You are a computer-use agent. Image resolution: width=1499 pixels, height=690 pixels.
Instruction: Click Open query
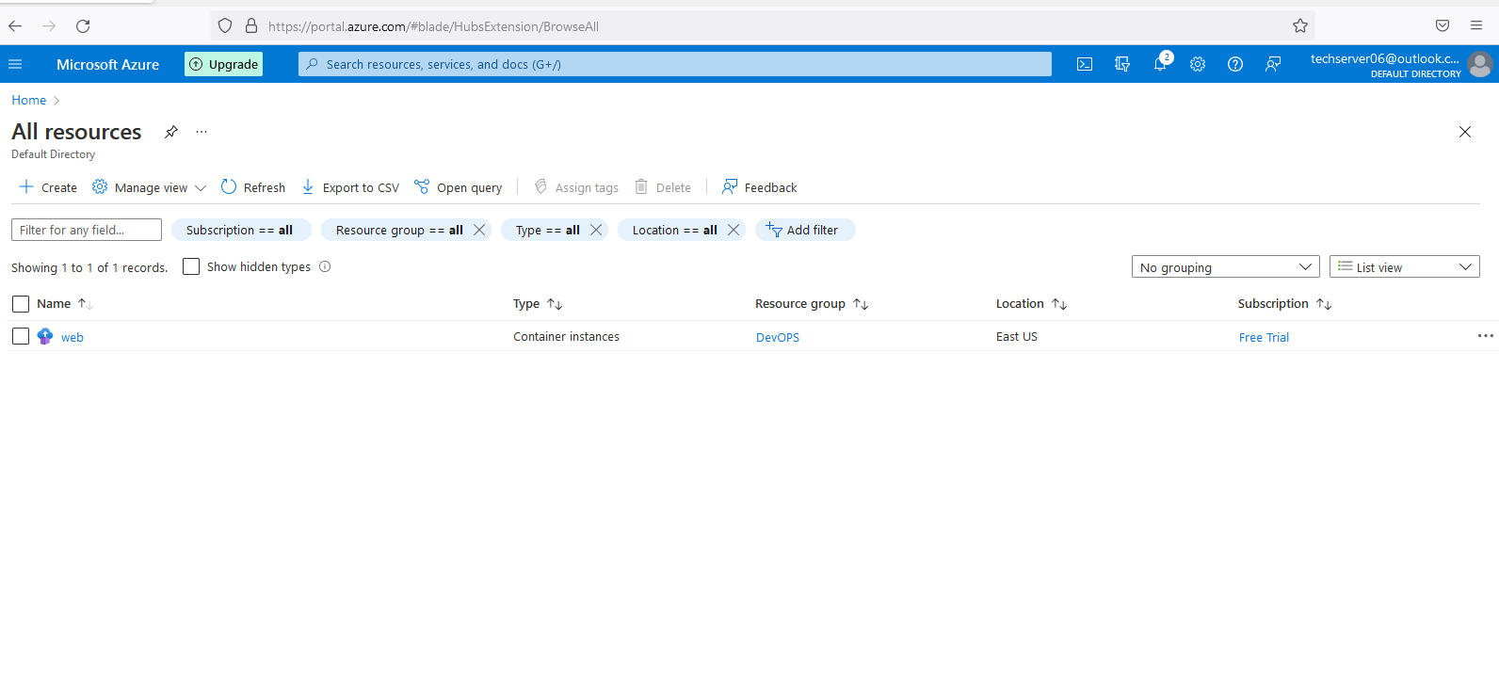(x=459, y=187)
